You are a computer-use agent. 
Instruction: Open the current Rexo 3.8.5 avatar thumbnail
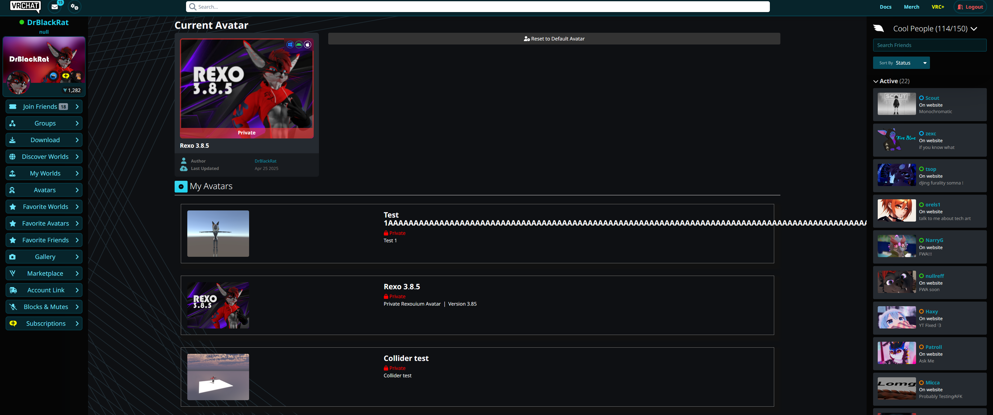click(247, 88)
